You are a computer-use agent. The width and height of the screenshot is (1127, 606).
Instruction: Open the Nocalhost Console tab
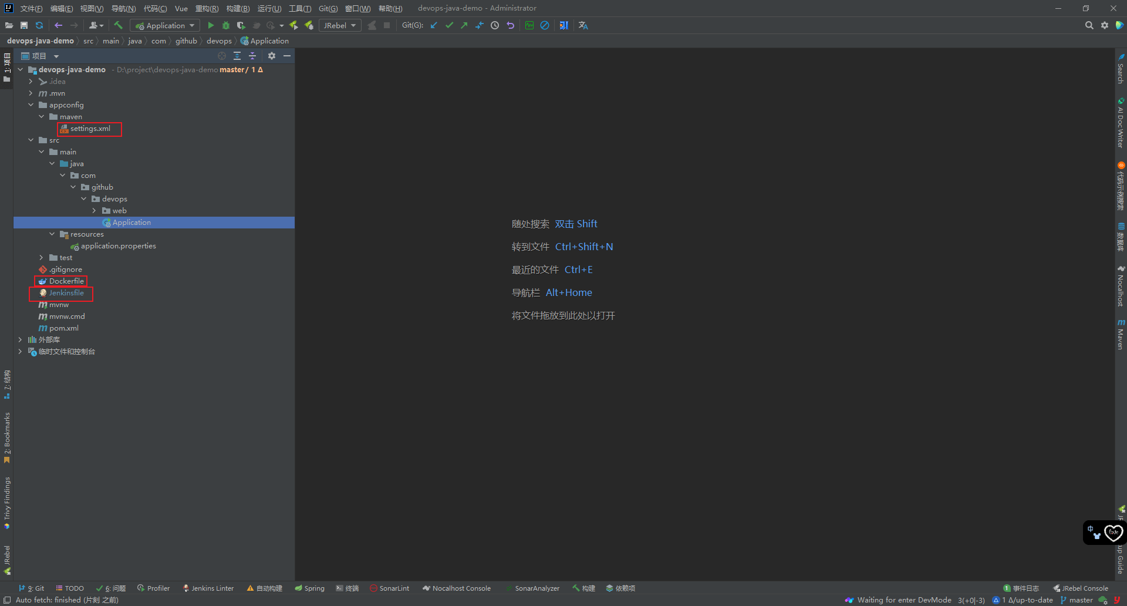coord(456,588)
